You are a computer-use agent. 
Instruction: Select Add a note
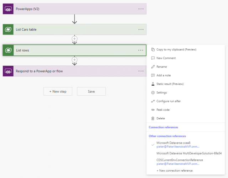[186, 75]
